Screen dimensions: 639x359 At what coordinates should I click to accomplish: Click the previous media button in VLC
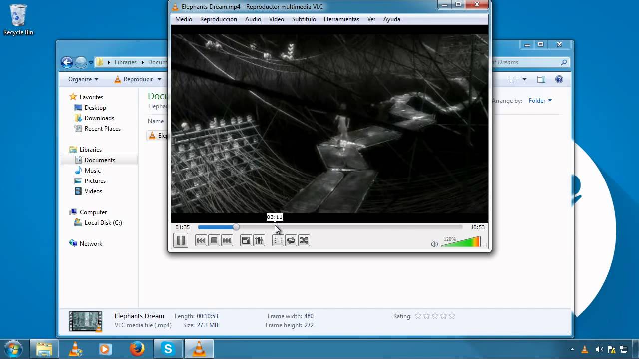tap(201, 240)
